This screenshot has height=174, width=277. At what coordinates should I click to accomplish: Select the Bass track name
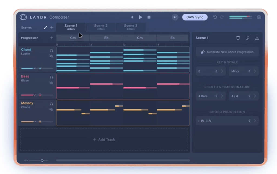(25, 76)
